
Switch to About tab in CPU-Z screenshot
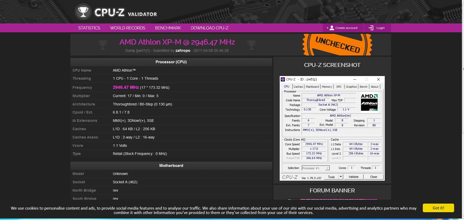tap(375, 87)
